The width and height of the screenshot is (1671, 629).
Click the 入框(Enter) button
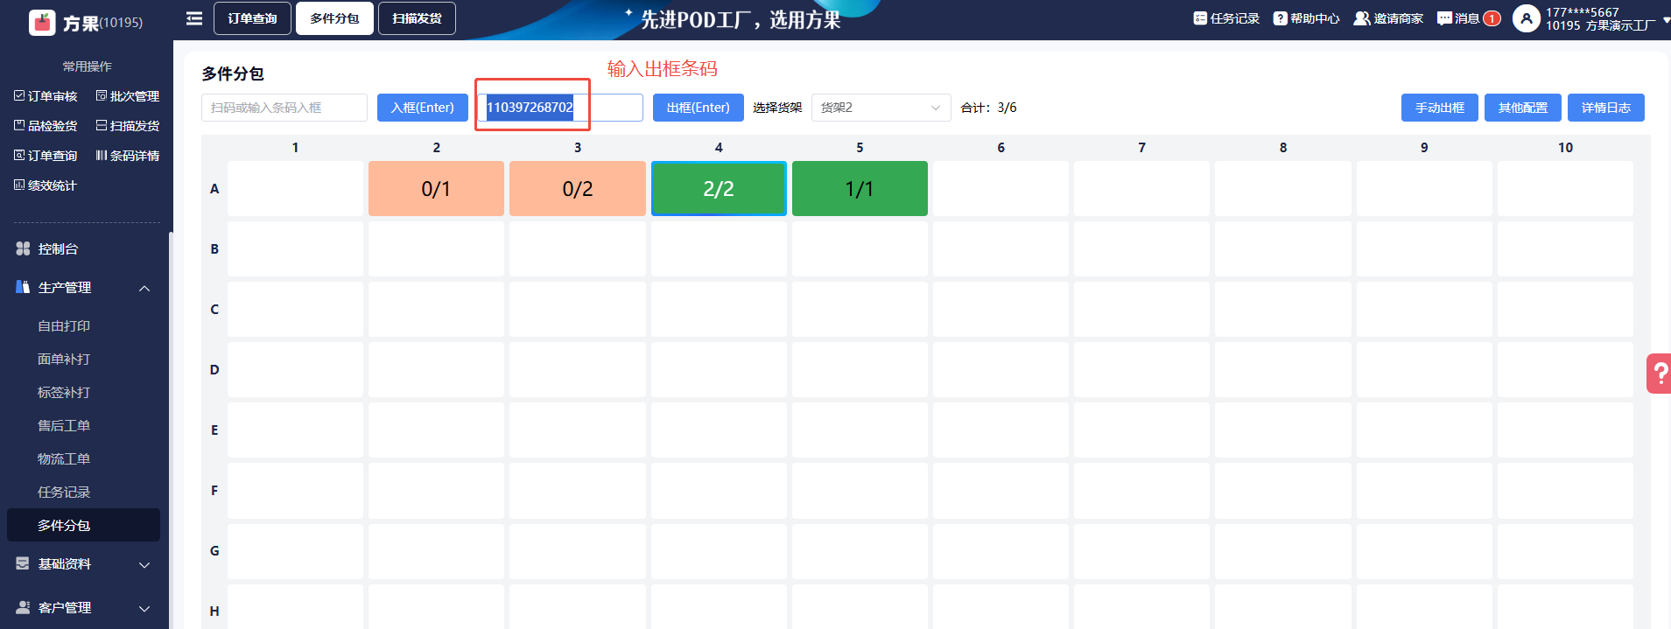(423, 108)
